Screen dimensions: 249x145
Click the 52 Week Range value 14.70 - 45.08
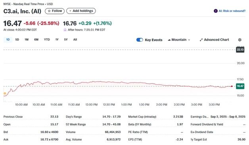point(111,124)
